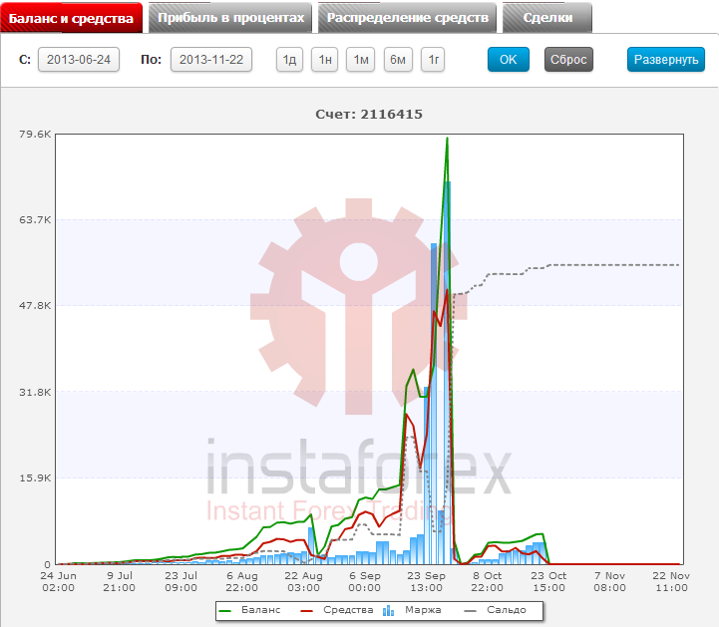Viewport: 719px width, 627px height.
Task: Click the 23 Oct 15:00 axis label
Action: [x=548, y=581]
